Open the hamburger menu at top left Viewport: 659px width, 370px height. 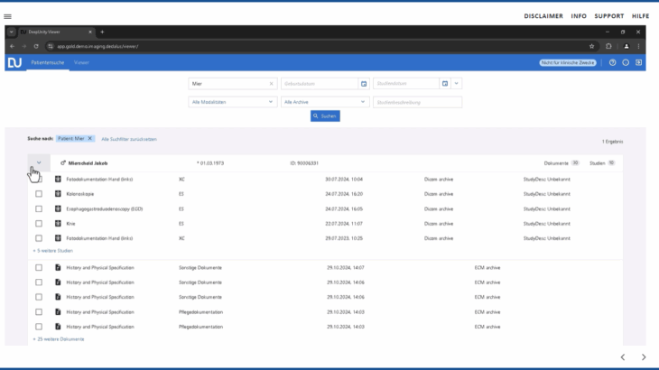tap(8, 16)
